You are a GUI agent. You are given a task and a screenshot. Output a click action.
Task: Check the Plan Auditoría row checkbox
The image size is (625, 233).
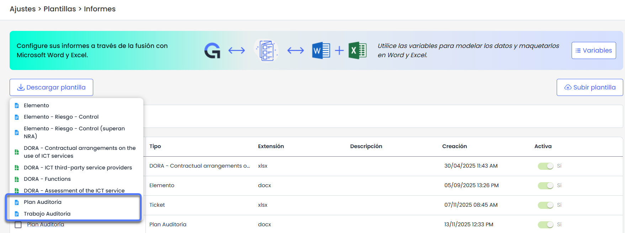point(18,225)
